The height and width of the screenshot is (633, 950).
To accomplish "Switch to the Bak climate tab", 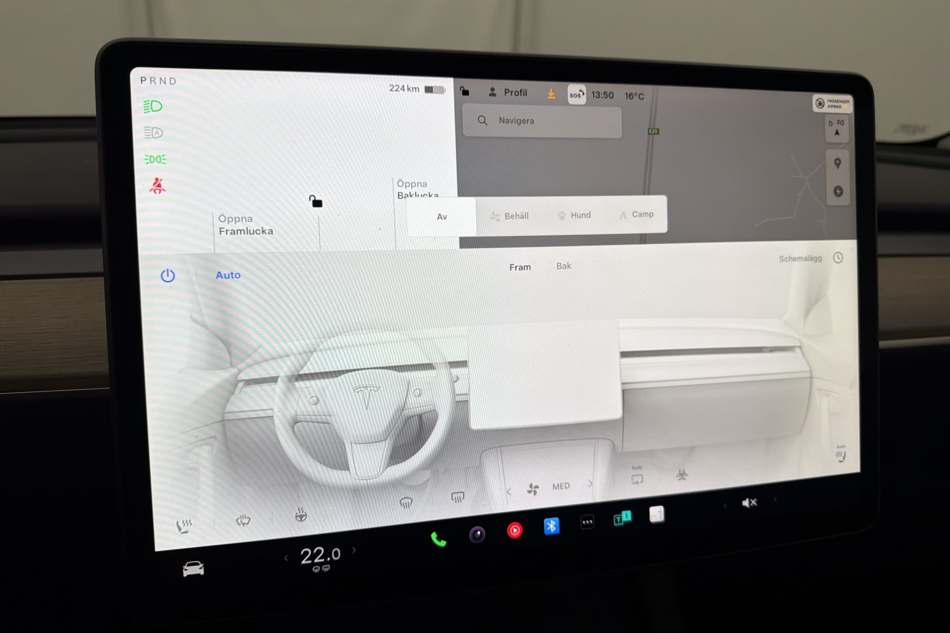I will pyautogui.click(x=564, y=266).
